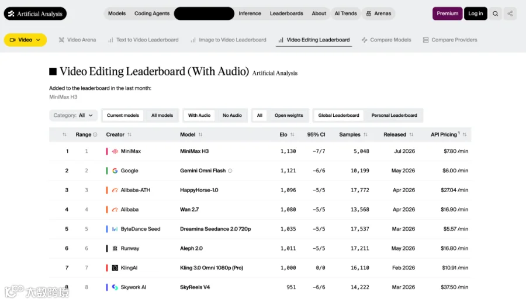The height and width of the screenshot is (302, 526).
Task: Sort by API Pricing column arrows
Action: [465, 135]
